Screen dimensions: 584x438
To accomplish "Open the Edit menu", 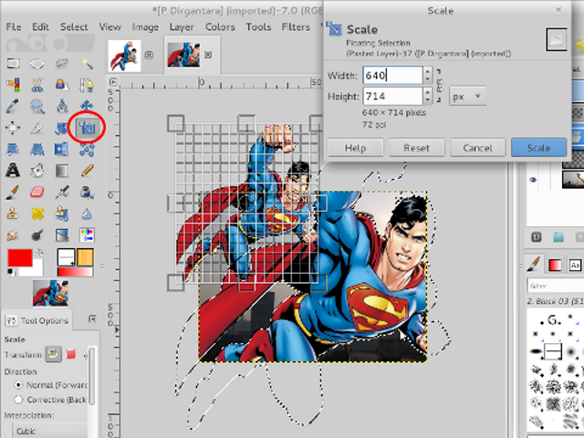I will [x=40, y=26].
